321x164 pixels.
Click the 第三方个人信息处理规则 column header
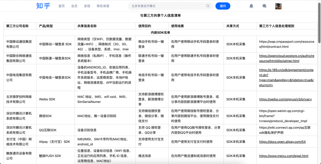click(x=277, y=26)
